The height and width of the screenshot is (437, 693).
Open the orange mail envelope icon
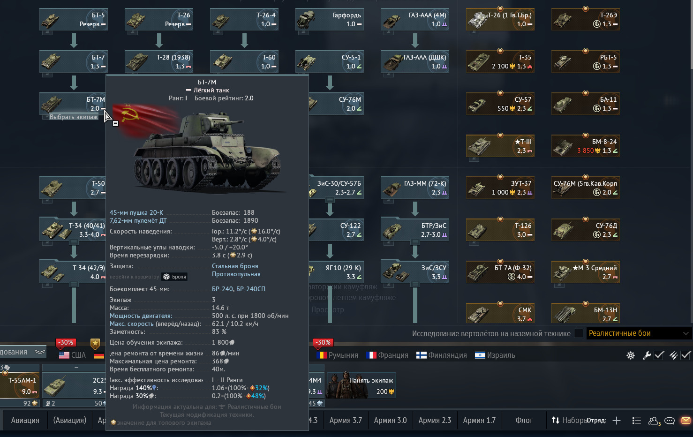pyautogui.click(x=685, y=421)
